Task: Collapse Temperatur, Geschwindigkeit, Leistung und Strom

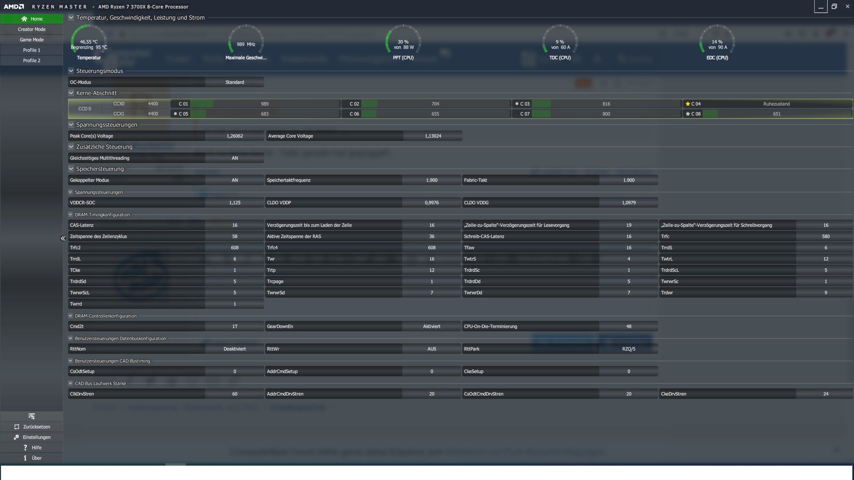Action: point(71,18)
